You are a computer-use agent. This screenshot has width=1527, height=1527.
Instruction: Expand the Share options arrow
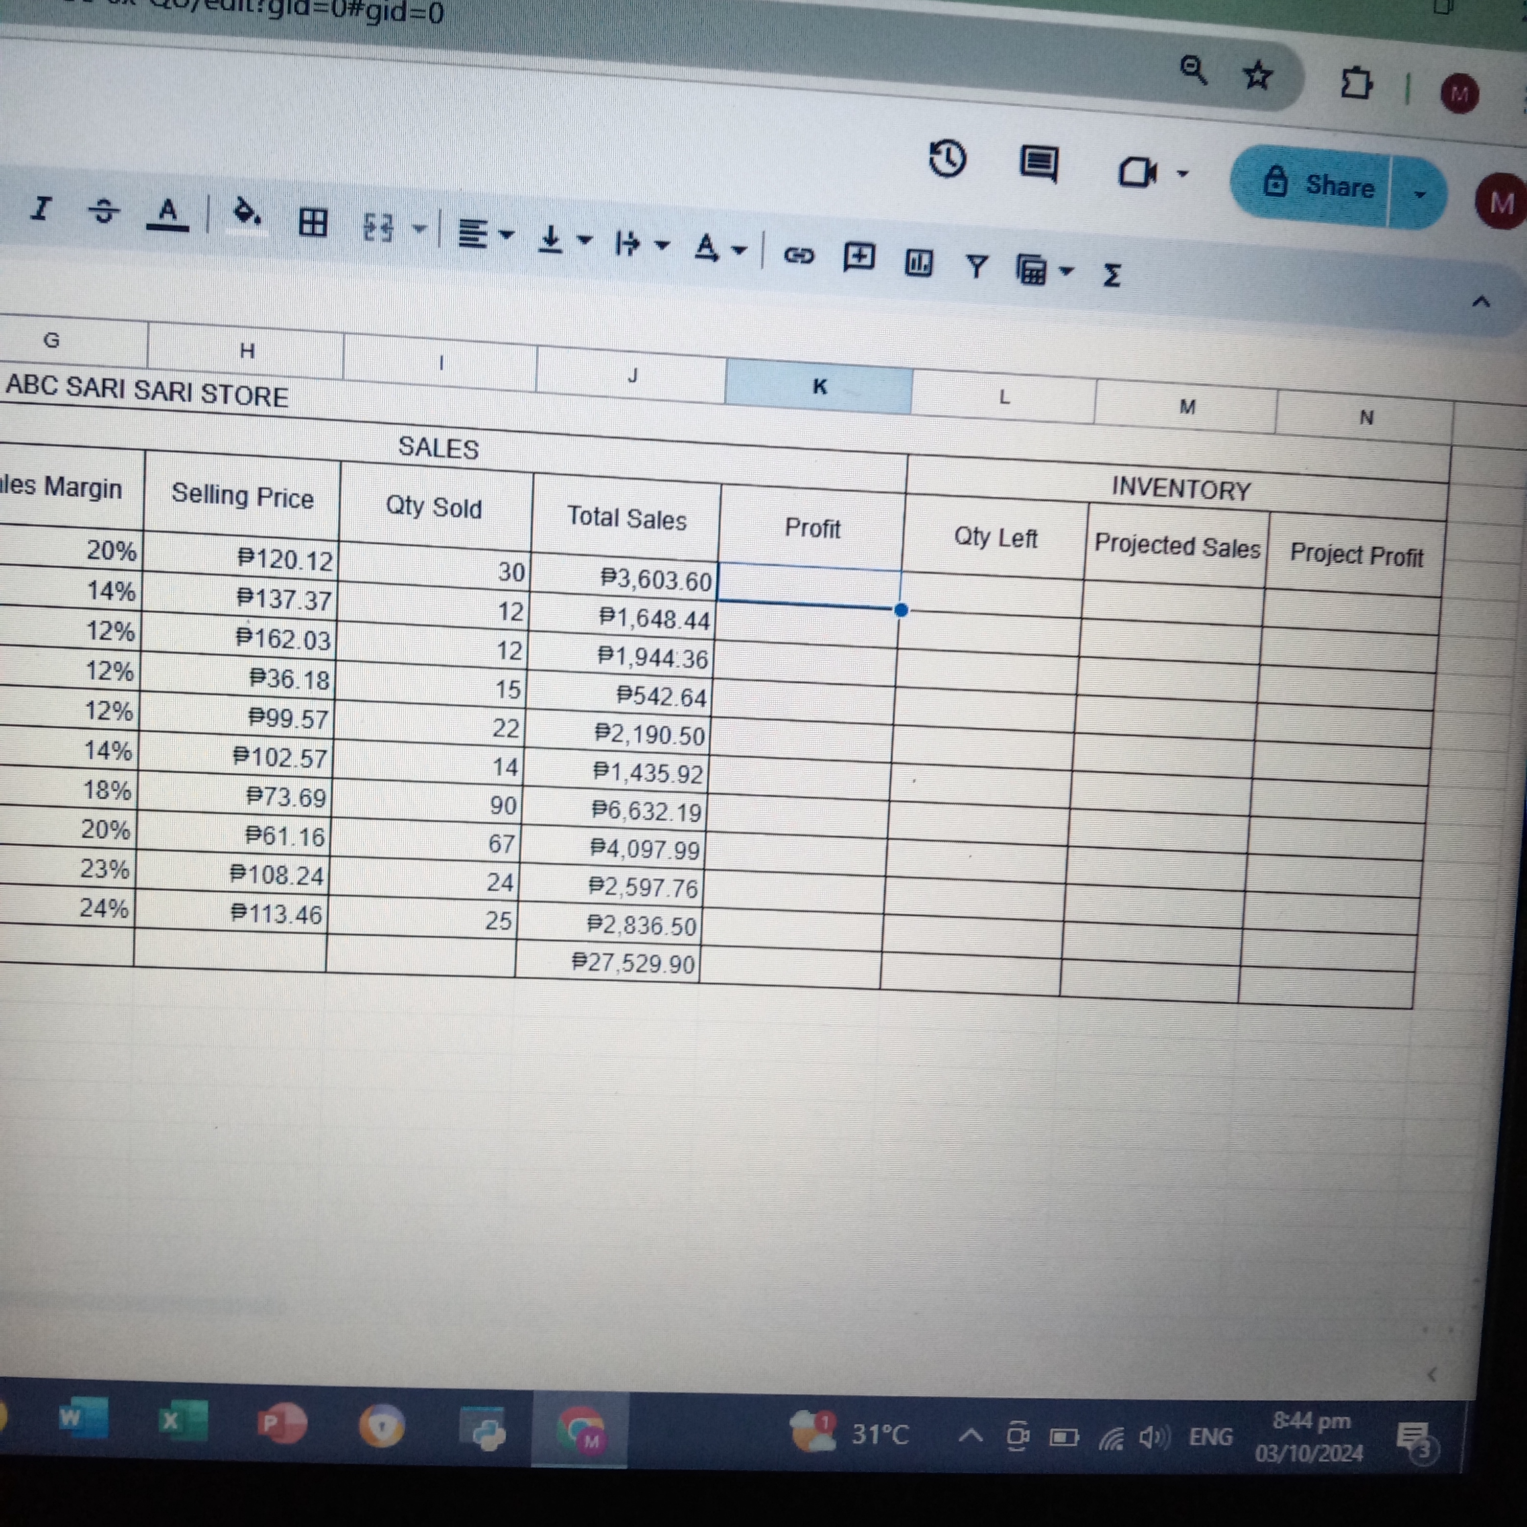(1419, 194)
